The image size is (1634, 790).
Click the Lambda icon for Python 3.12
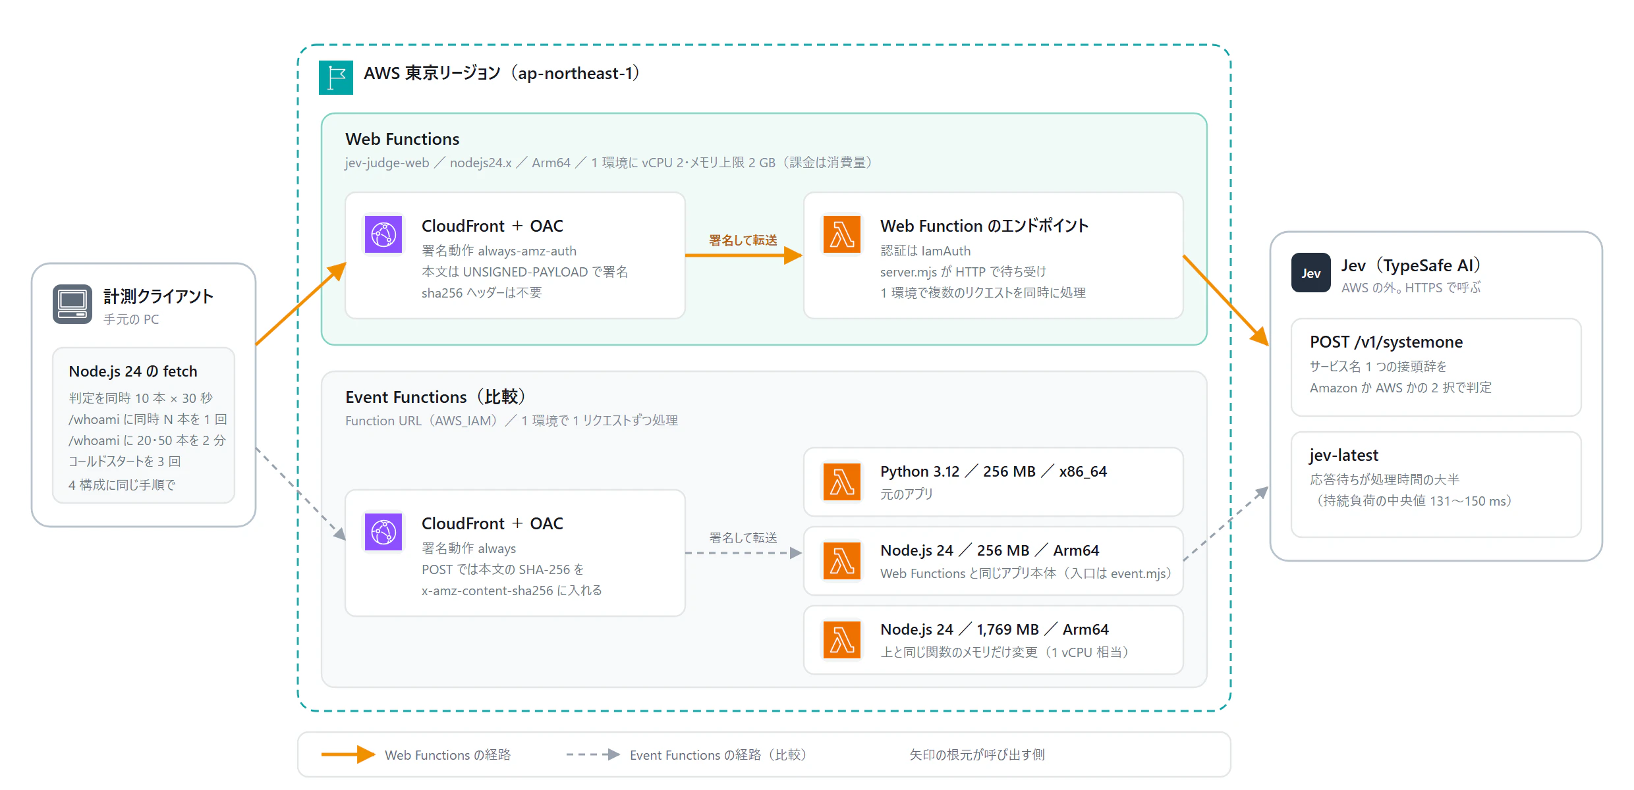click(x=842, y=481)
